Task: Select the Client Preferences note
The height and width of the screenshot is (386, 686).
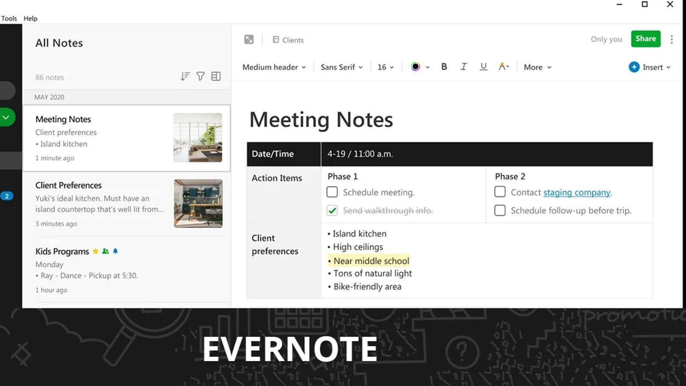Action: click(x=126, y=204)
